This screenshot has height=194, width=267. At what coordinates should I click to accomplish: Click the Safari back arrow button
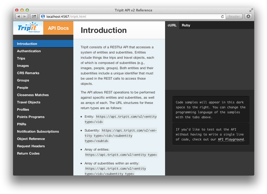(x=18, y=16)
